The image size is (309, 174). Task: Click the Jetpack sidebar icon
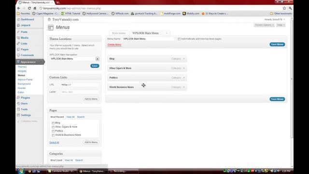[x=18, y=25]
